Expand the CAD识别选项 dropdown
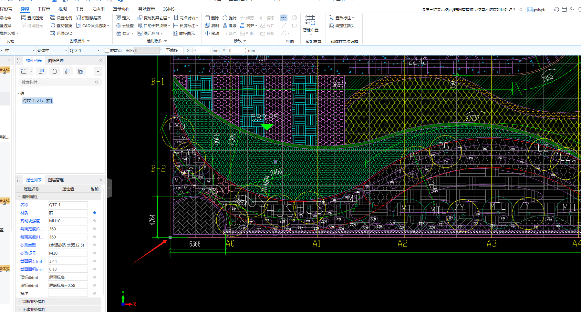The height and width of the screenshot is (312, 581). pos(108,26)
